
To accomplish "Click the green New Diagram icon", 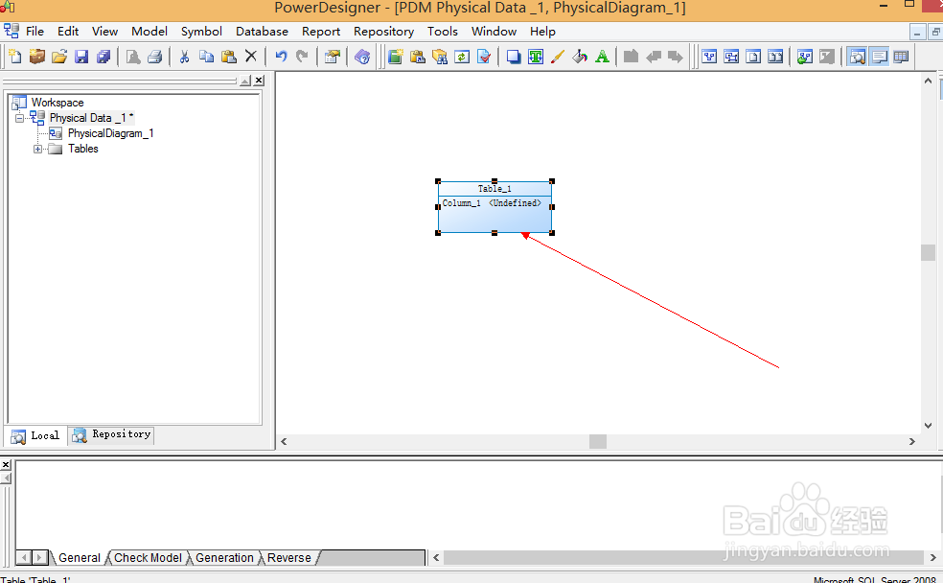I will pos(395,57).
